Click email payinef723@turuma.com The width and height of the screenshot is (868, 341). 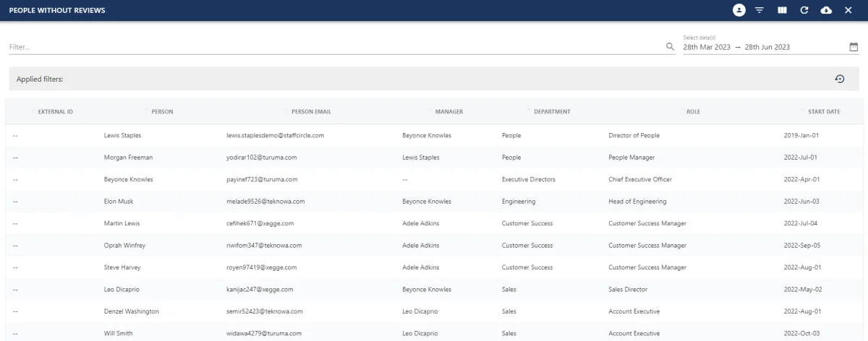coord(262,179)
